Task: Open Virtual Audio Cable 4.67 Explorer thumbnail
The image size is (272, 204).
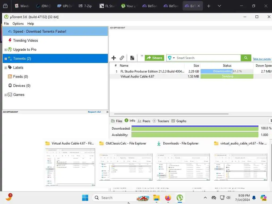Action: (x=70, y=167)
